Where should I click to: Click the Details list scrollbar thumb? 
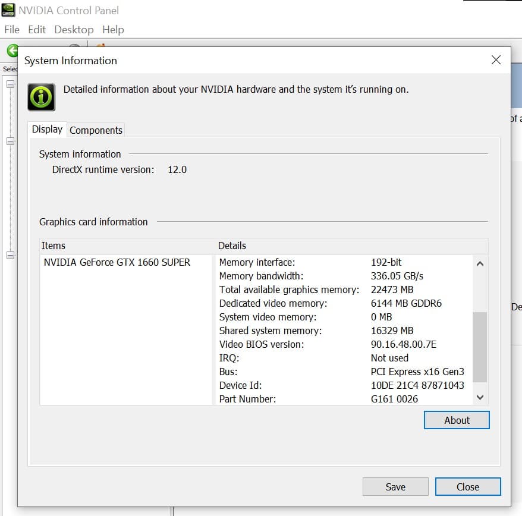pos(480,347)
